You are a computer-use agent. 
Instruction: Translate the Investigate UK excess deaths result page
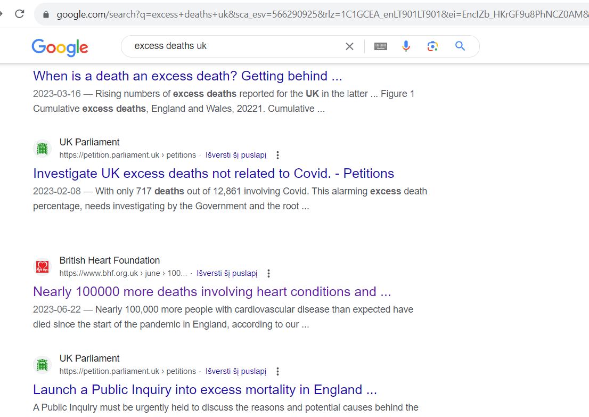(236, 155)
